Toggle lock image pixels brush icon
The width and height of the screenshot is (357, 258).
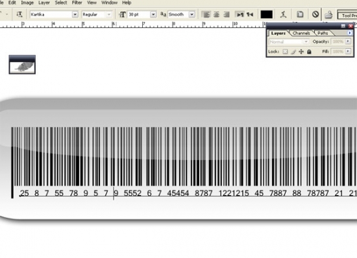[x=293, y=52]
